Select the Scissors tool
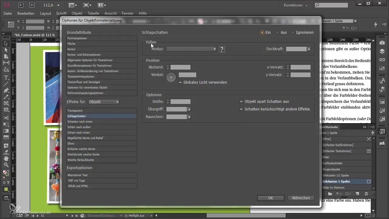389x219 pixels. pyautogui.click(x=6, y=118)
